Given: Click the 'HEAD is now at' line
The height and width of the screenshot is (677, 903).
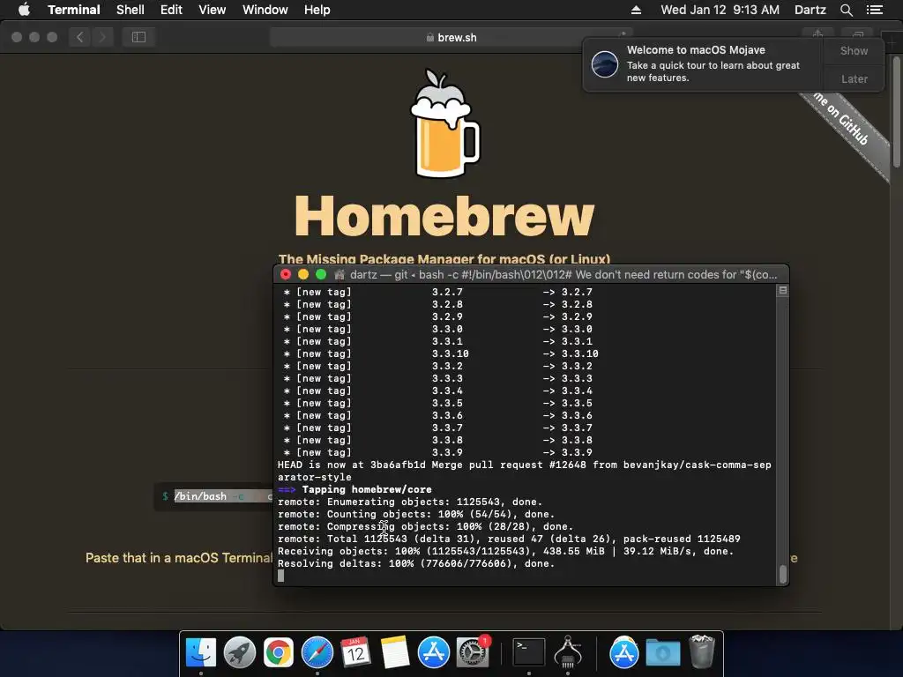Looking at the screenshot, I should point(524,471).
